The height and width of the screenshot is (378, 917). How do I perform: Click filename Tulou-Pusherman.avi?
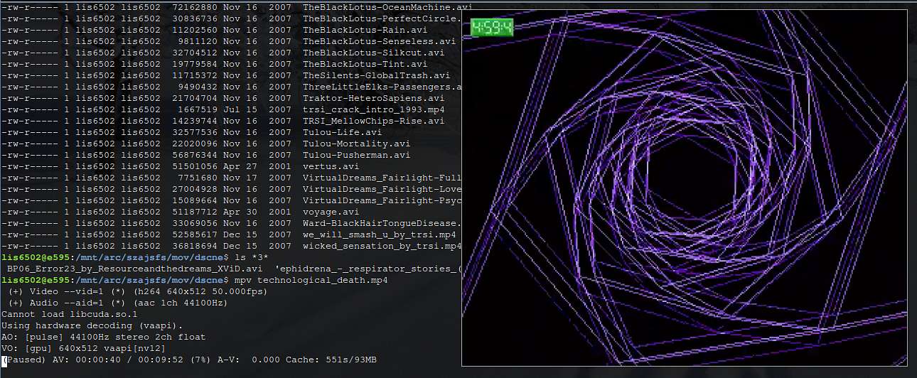(357, 155)
